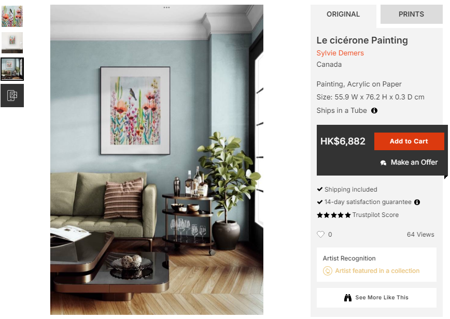Open Sylvie Demers artist page link
The height and width of the screenshot is (319, 450).
click(340, 53)
